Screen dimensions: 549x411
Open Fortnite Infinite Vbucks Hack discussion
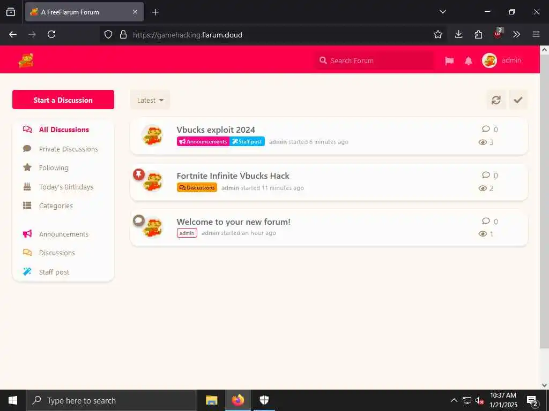(x=233, y=176)
